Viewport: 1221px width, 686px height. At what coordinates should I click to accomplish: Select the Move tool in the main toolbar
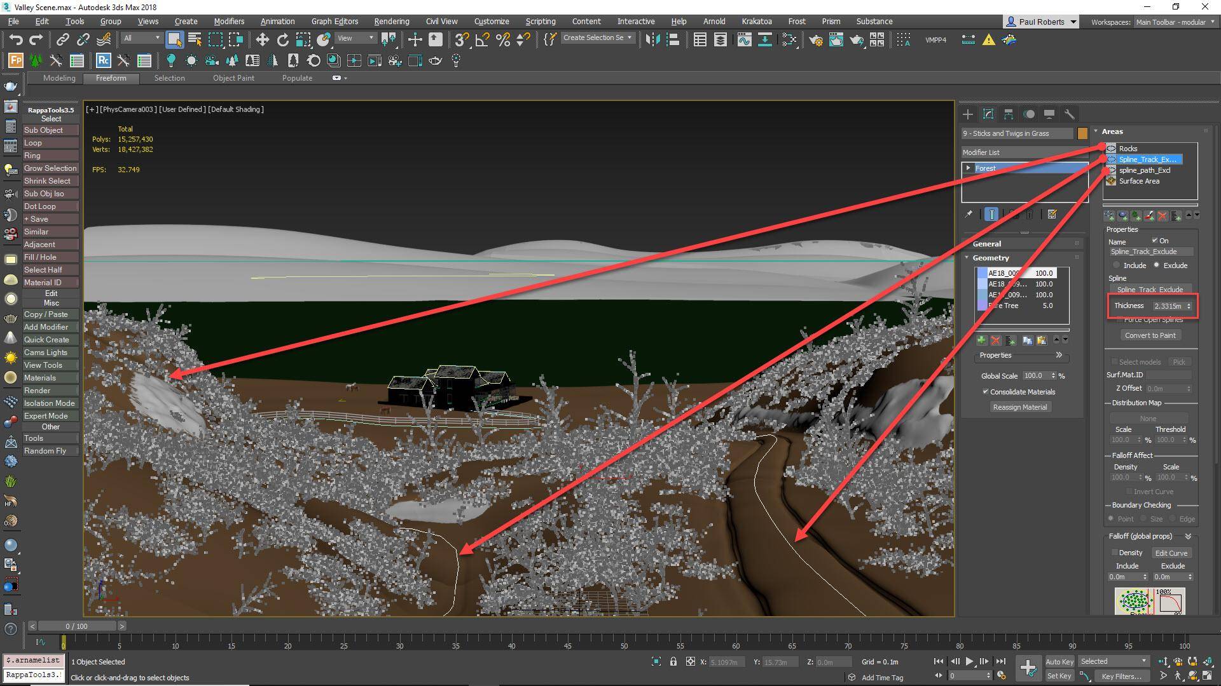point(263,39)
